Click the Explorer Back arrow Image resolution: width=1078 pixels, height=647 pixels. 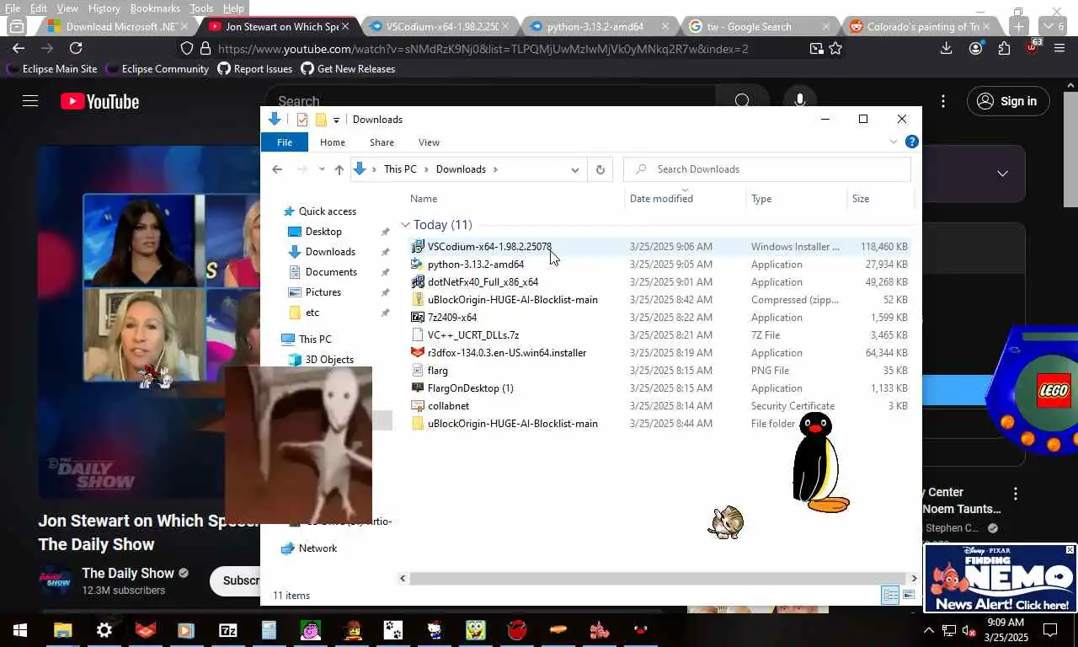277,169
